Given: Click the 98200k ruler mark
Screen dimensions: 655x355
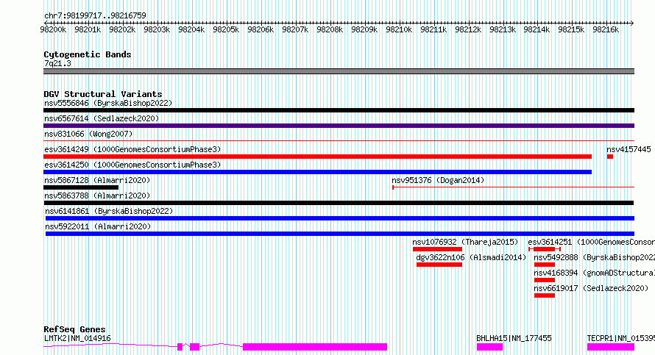Looking at the screenshot, I should click(53, 29).
